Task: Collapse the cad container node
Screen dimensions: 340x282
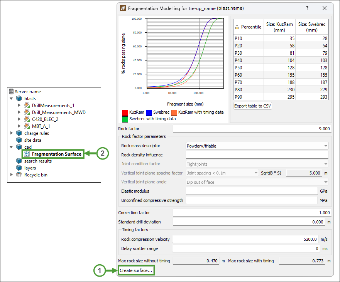Action: coord(11,147)
